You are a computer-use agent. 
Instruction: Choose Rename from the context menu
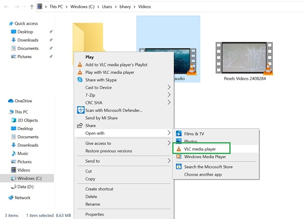pos(124,204)
